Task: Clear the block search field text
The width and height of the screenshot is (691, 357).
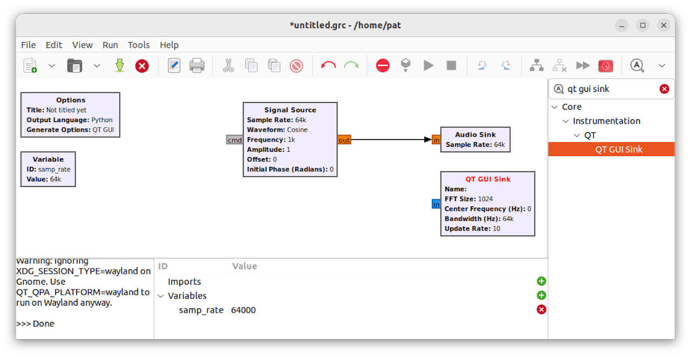Action: tap(664, 89)
